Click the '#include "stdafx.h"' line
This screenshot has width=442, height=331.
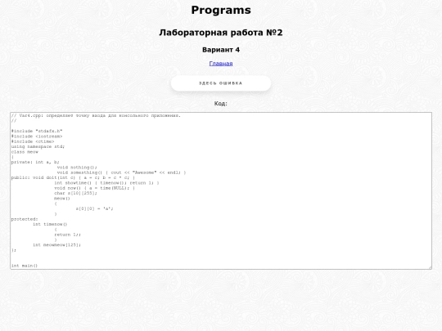click(37, 131)
